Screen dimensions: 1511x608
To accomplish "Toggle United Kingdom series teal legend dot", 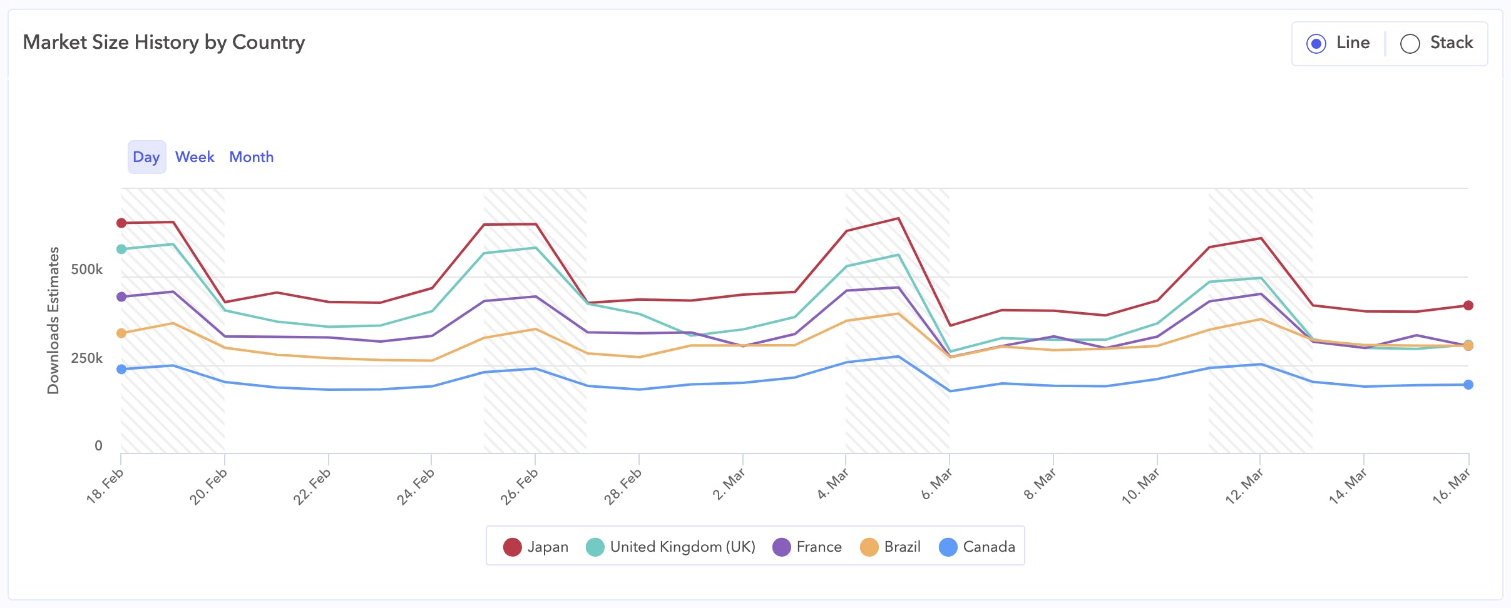I will coord(595,547).
